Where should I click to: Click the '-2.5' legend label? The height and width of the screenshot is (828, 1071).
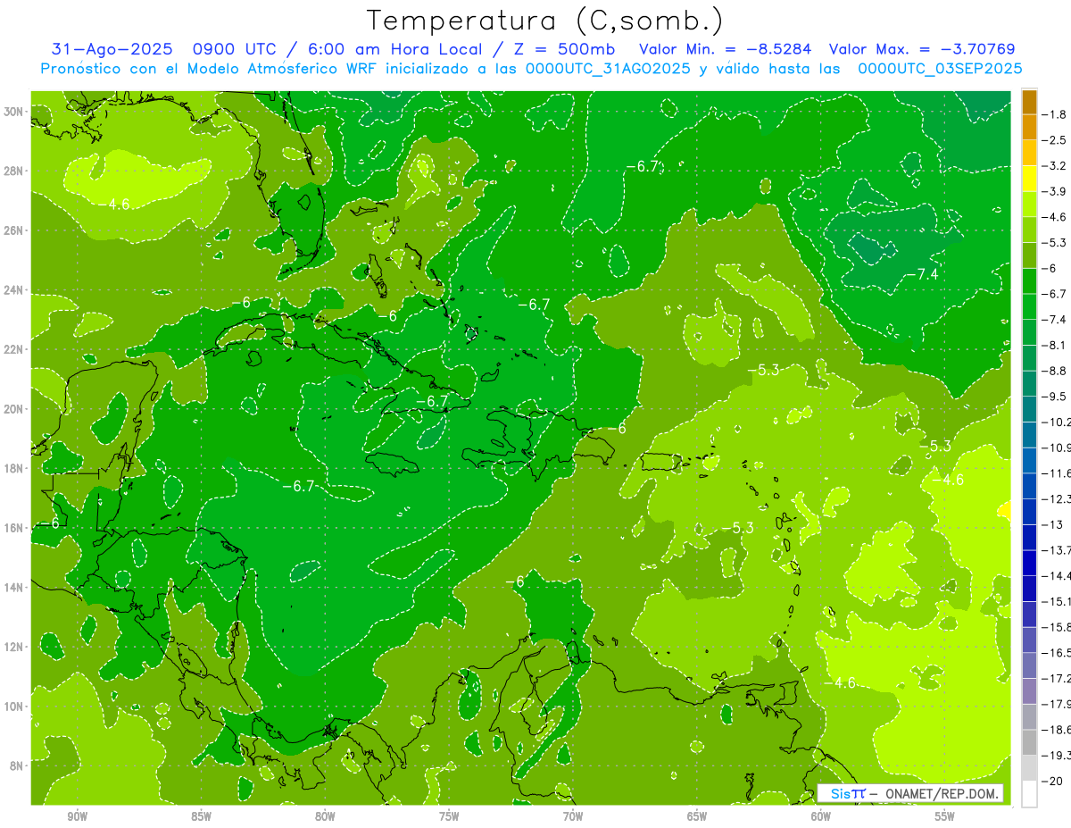pyautogui.click(x=1055, y=140)
